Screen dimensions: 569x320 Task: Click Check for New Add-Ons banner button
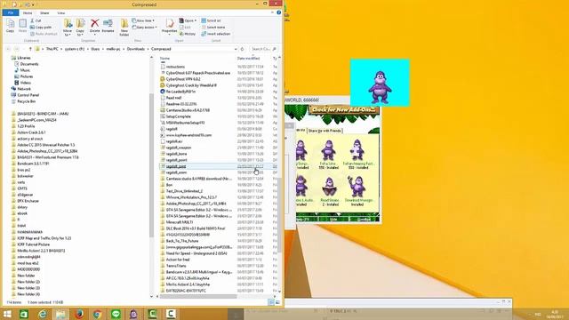coord(344,109)
